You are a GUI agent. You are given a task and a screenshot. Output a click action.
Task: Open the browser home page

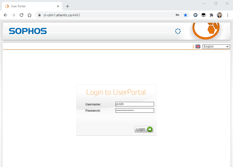coord(29,15)
